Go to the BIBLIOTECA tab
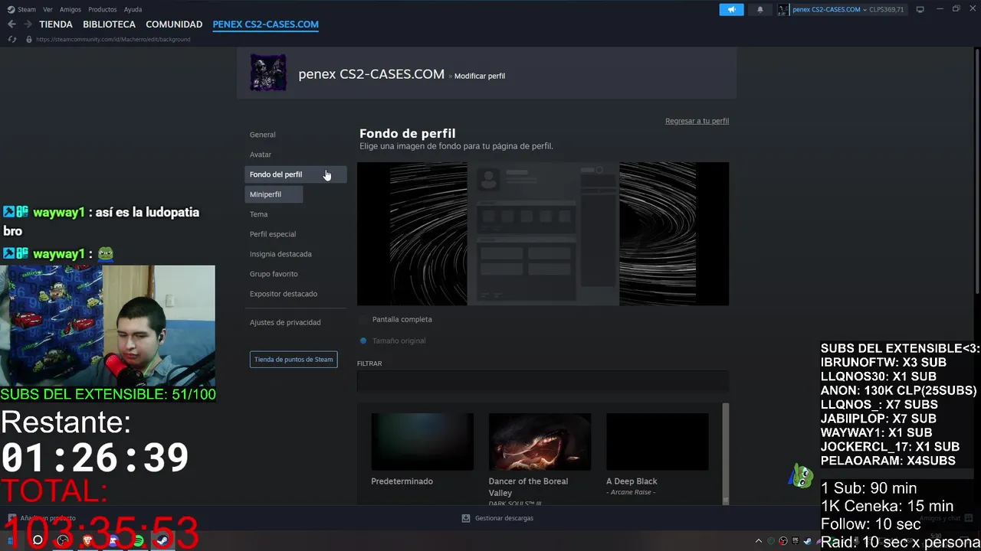The height and width of the screenshot is (551, 981). pyautogui.click(x=109, y=24)
